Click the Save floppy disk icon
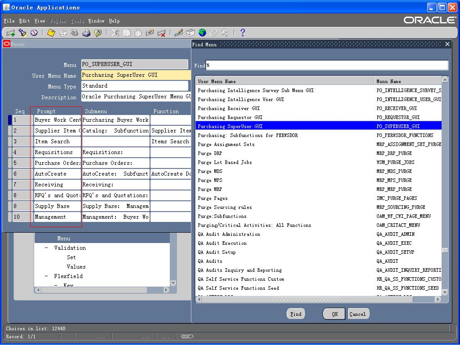460x345 pixels. 51,33
